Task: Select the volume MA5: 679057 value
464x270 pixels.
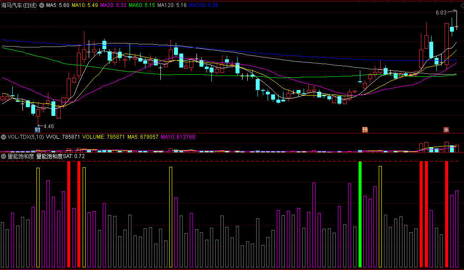Action: click(x=143, y=137)
